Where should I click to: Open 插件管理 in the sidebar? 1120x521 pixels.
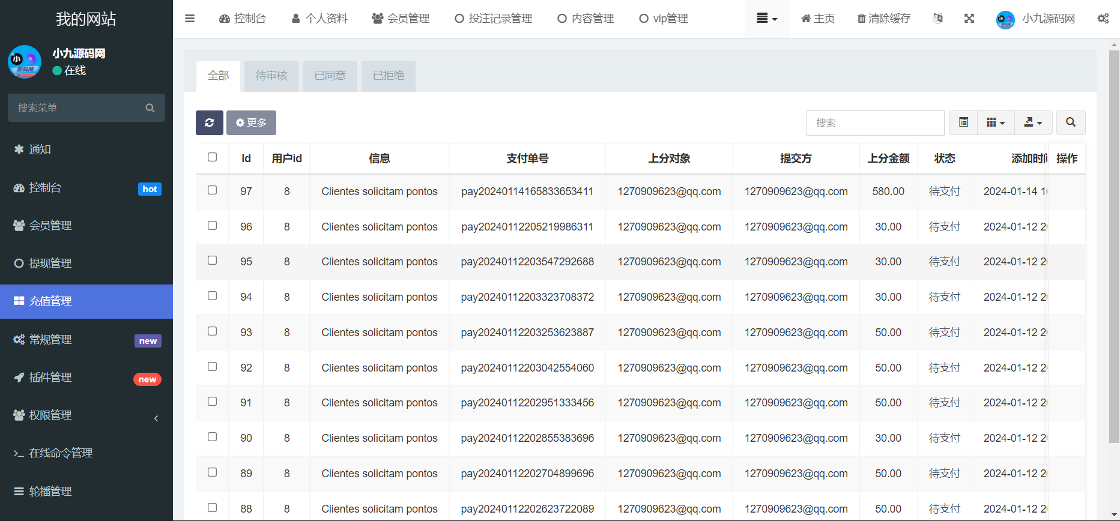click(86, 378)
